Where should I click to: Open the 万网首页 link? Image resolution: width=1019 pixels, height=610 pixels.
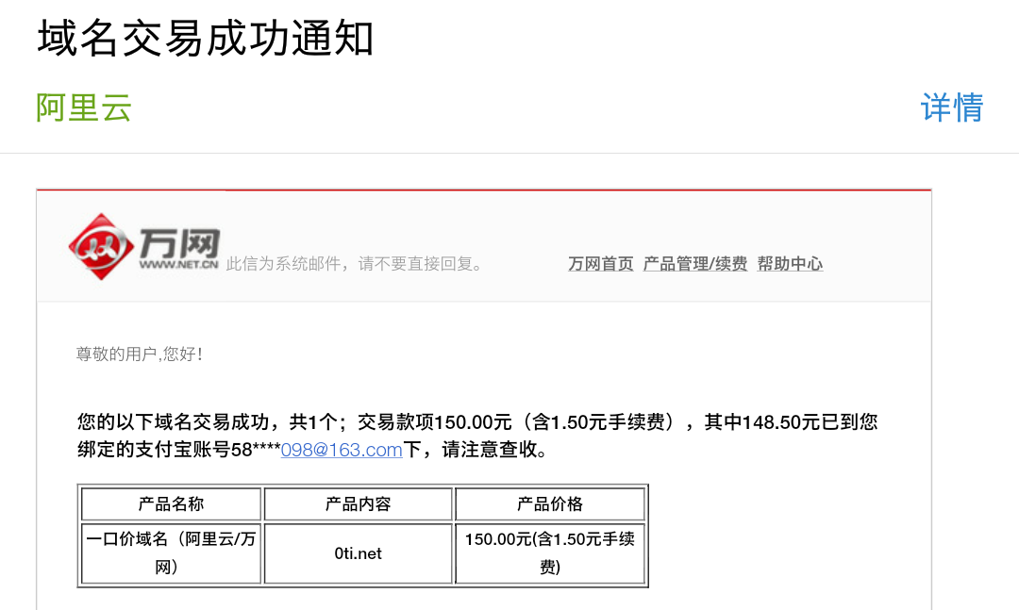(x=600, y=264)
